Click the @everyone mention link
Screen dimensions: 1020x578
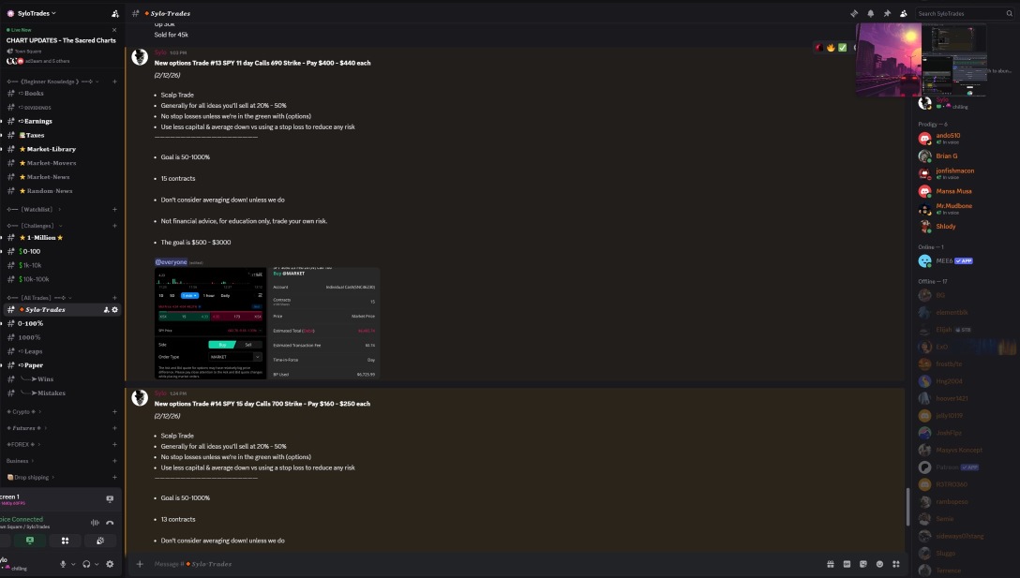pos(171,262)
